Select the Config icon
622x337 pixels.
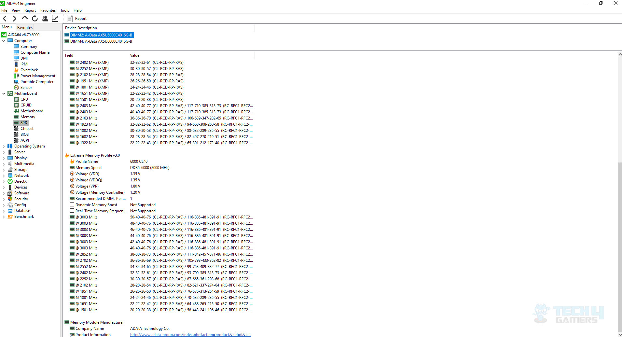pos(10,205)
